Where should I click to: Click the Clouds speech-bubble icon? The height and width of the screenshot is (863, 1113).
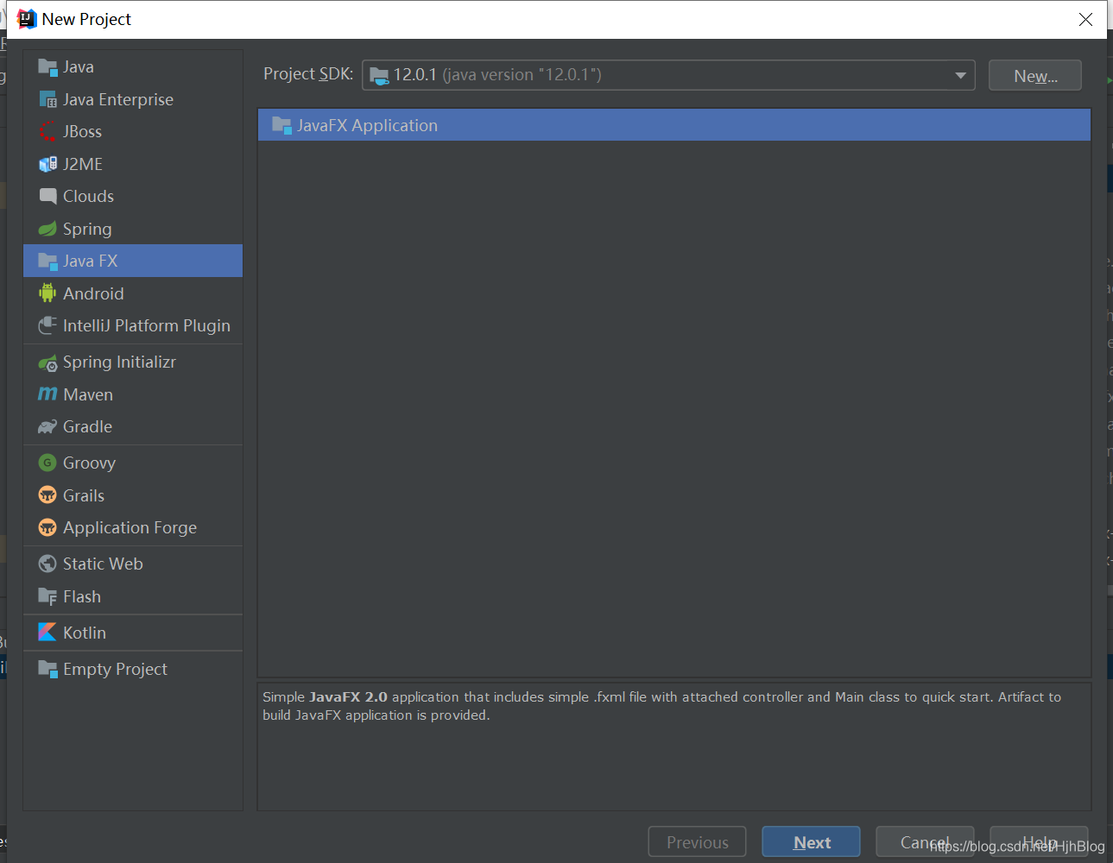coord(47,196)
